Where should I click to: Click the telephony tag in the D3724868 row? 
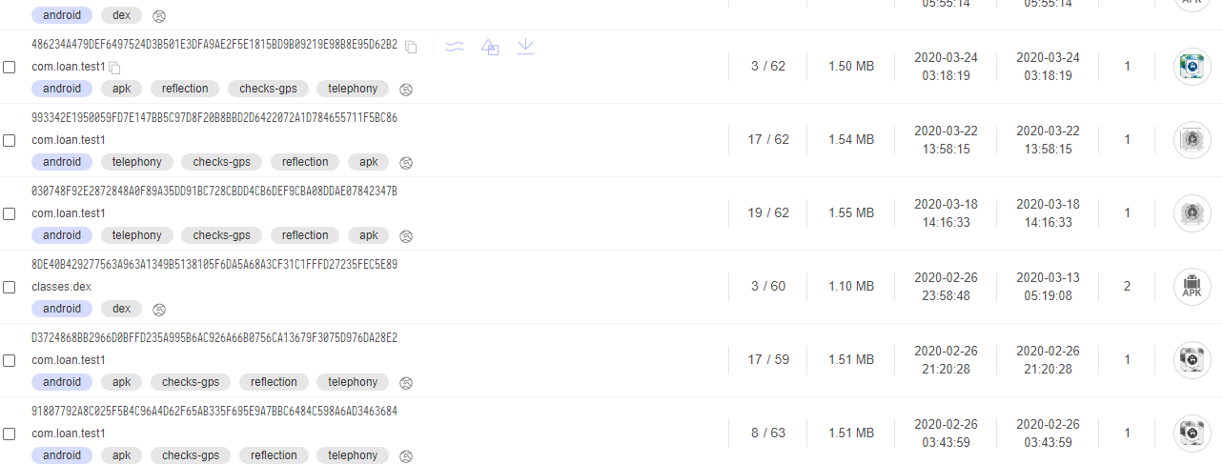point(353,382)
